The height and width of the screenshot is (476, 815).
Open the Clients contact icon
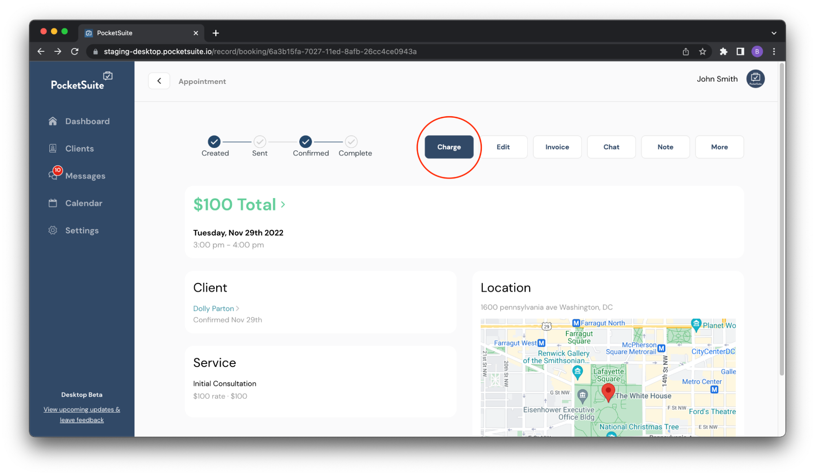pos(53,148)
